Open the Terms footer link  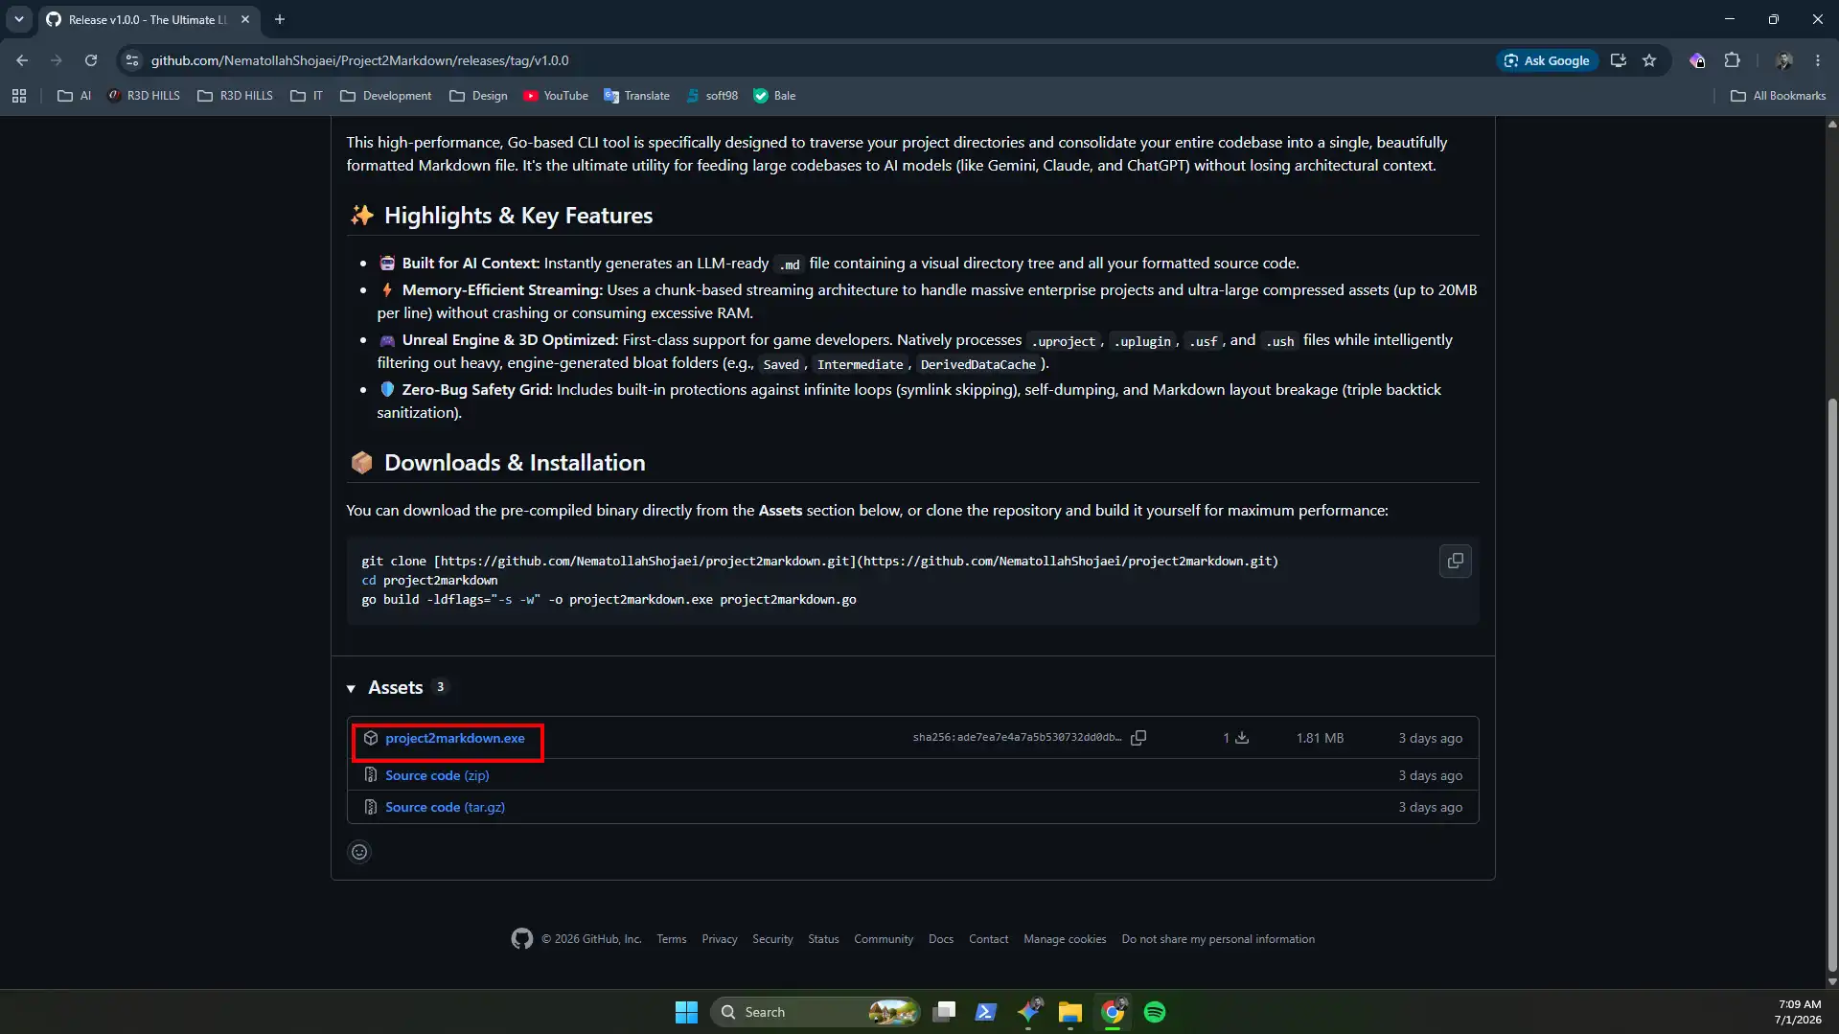pos(671,939)
